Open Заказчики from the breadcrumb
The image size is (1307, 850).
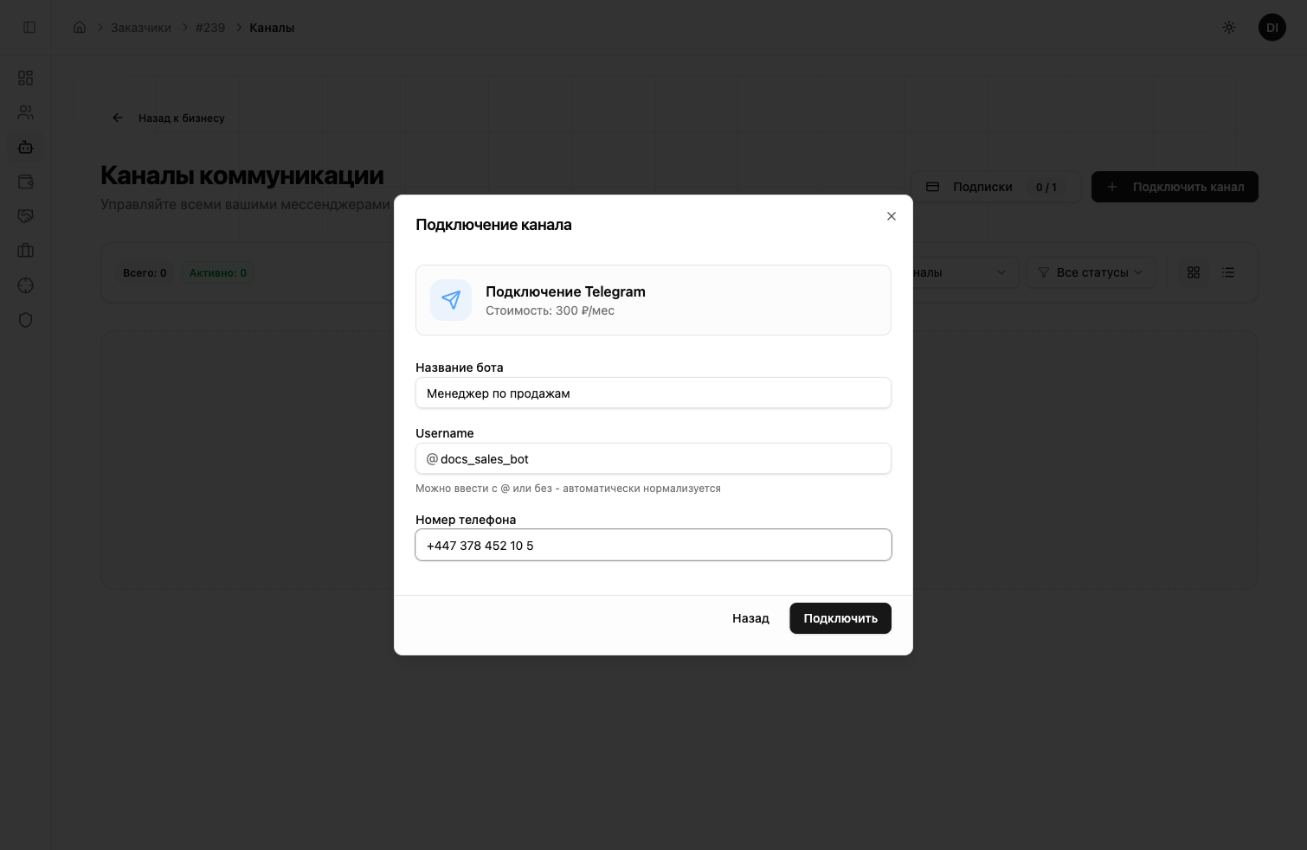click(x=140, y=27)
